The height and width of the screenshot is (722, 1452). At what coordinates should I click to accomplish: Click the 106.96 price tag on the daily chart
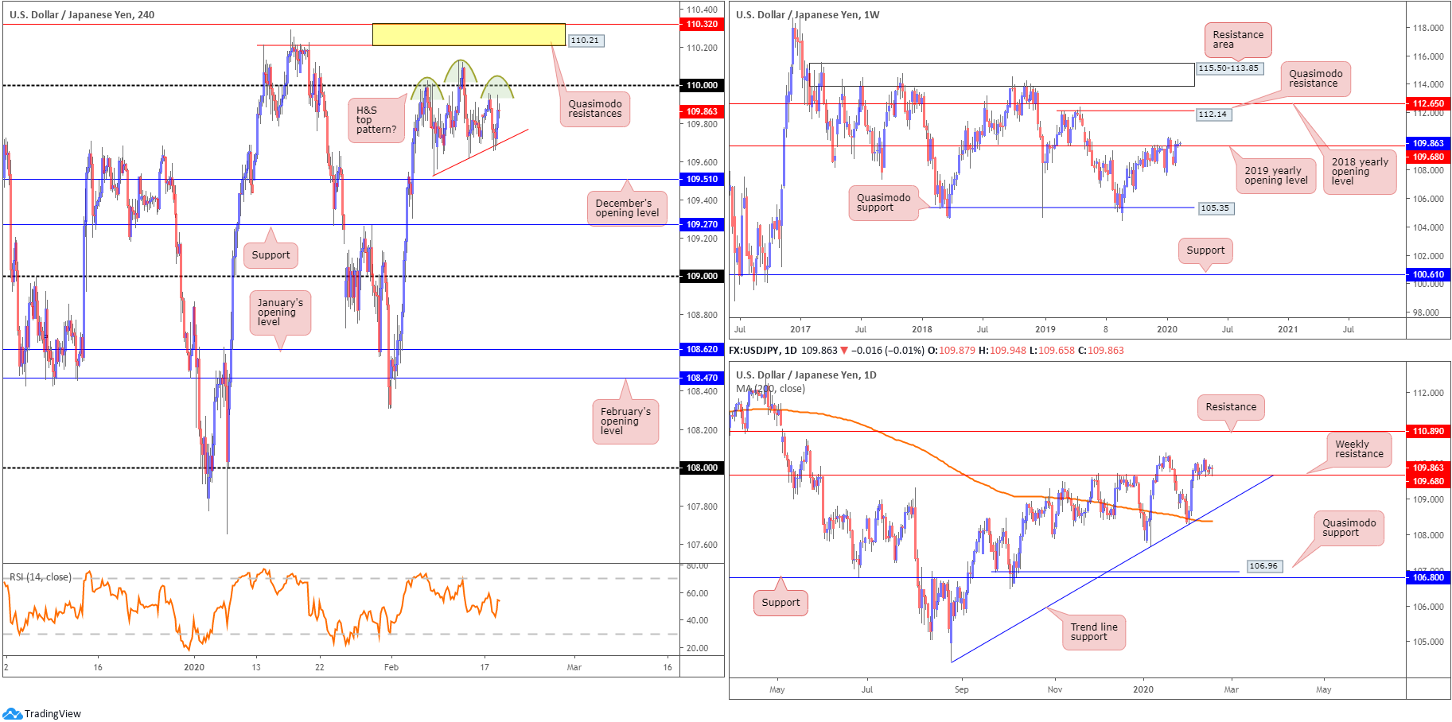pyautogui.click(x=1263, y=566)
